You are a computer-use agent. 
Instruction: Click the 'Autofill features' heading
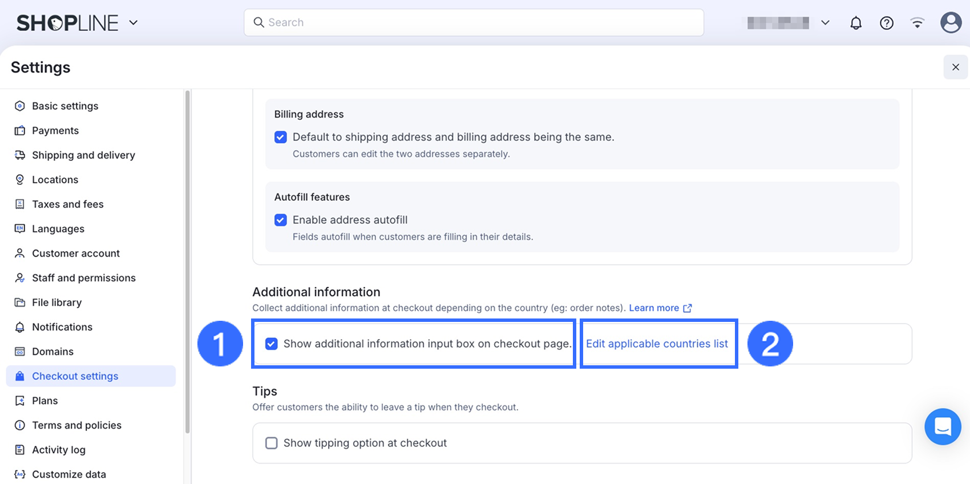tap(312, 197)
